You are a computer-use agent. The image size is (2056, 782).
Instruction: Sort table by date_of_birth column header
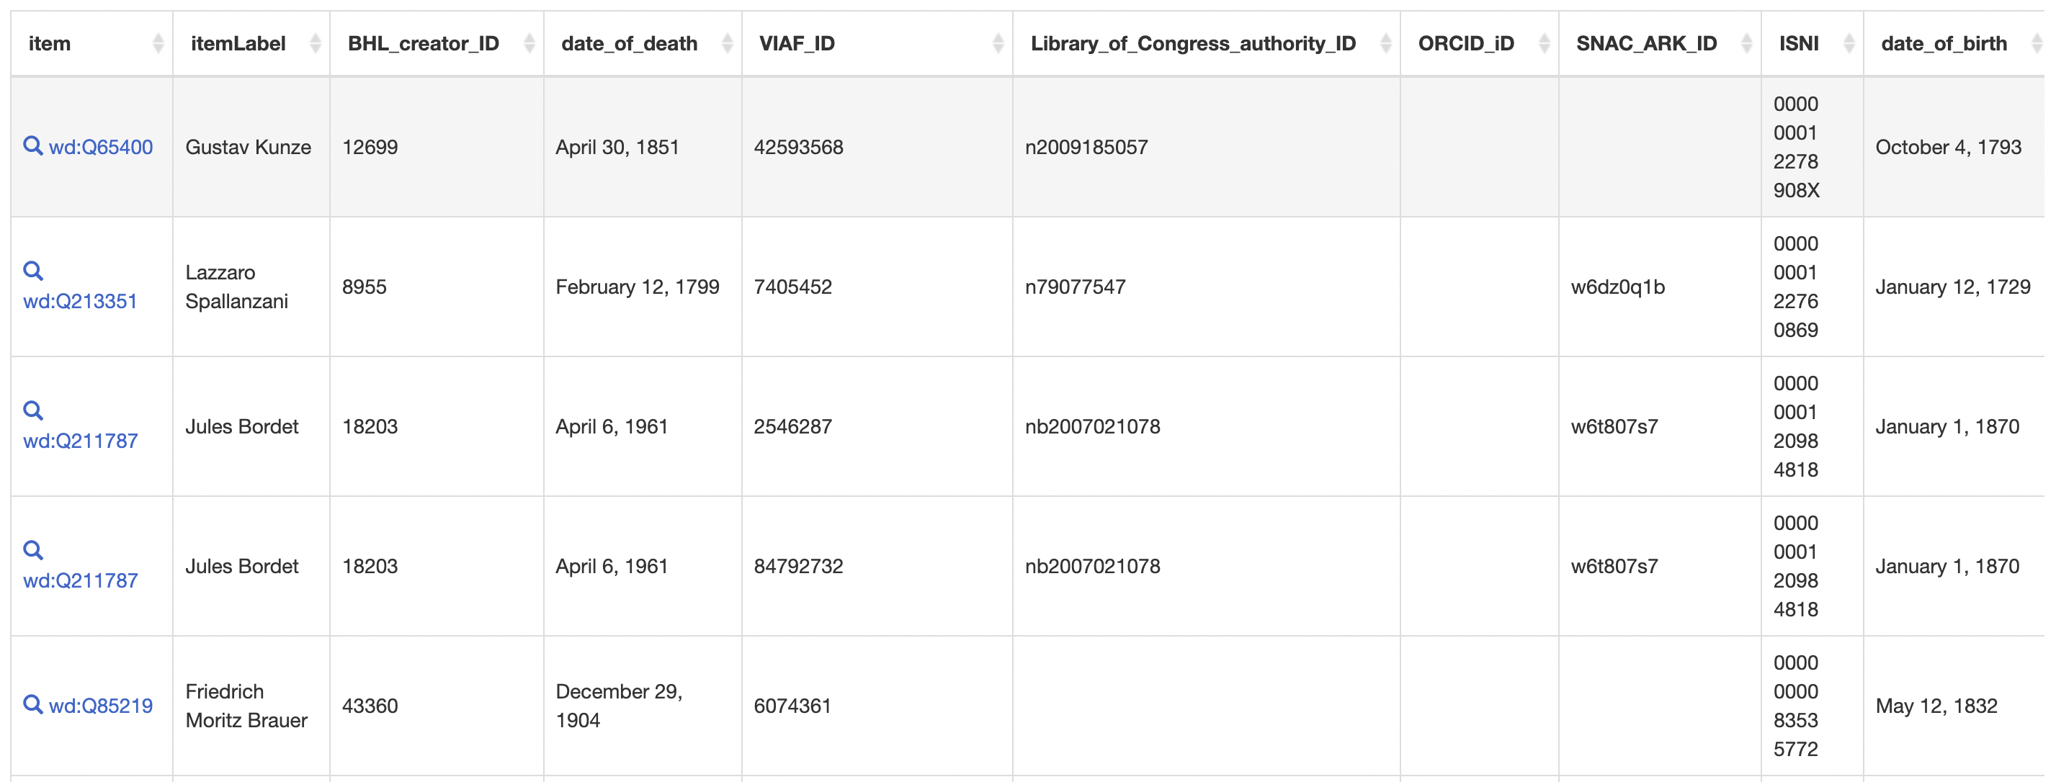pyautogui.click(x=1944, y=44)
